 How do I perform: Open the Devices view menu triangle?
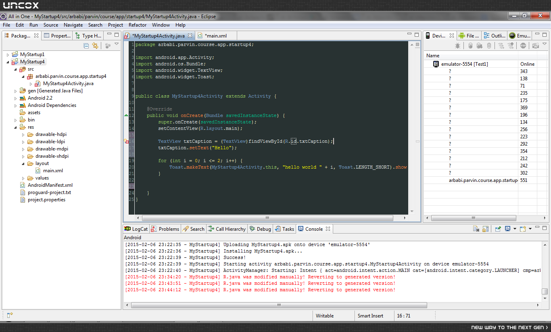coord(545,44)
